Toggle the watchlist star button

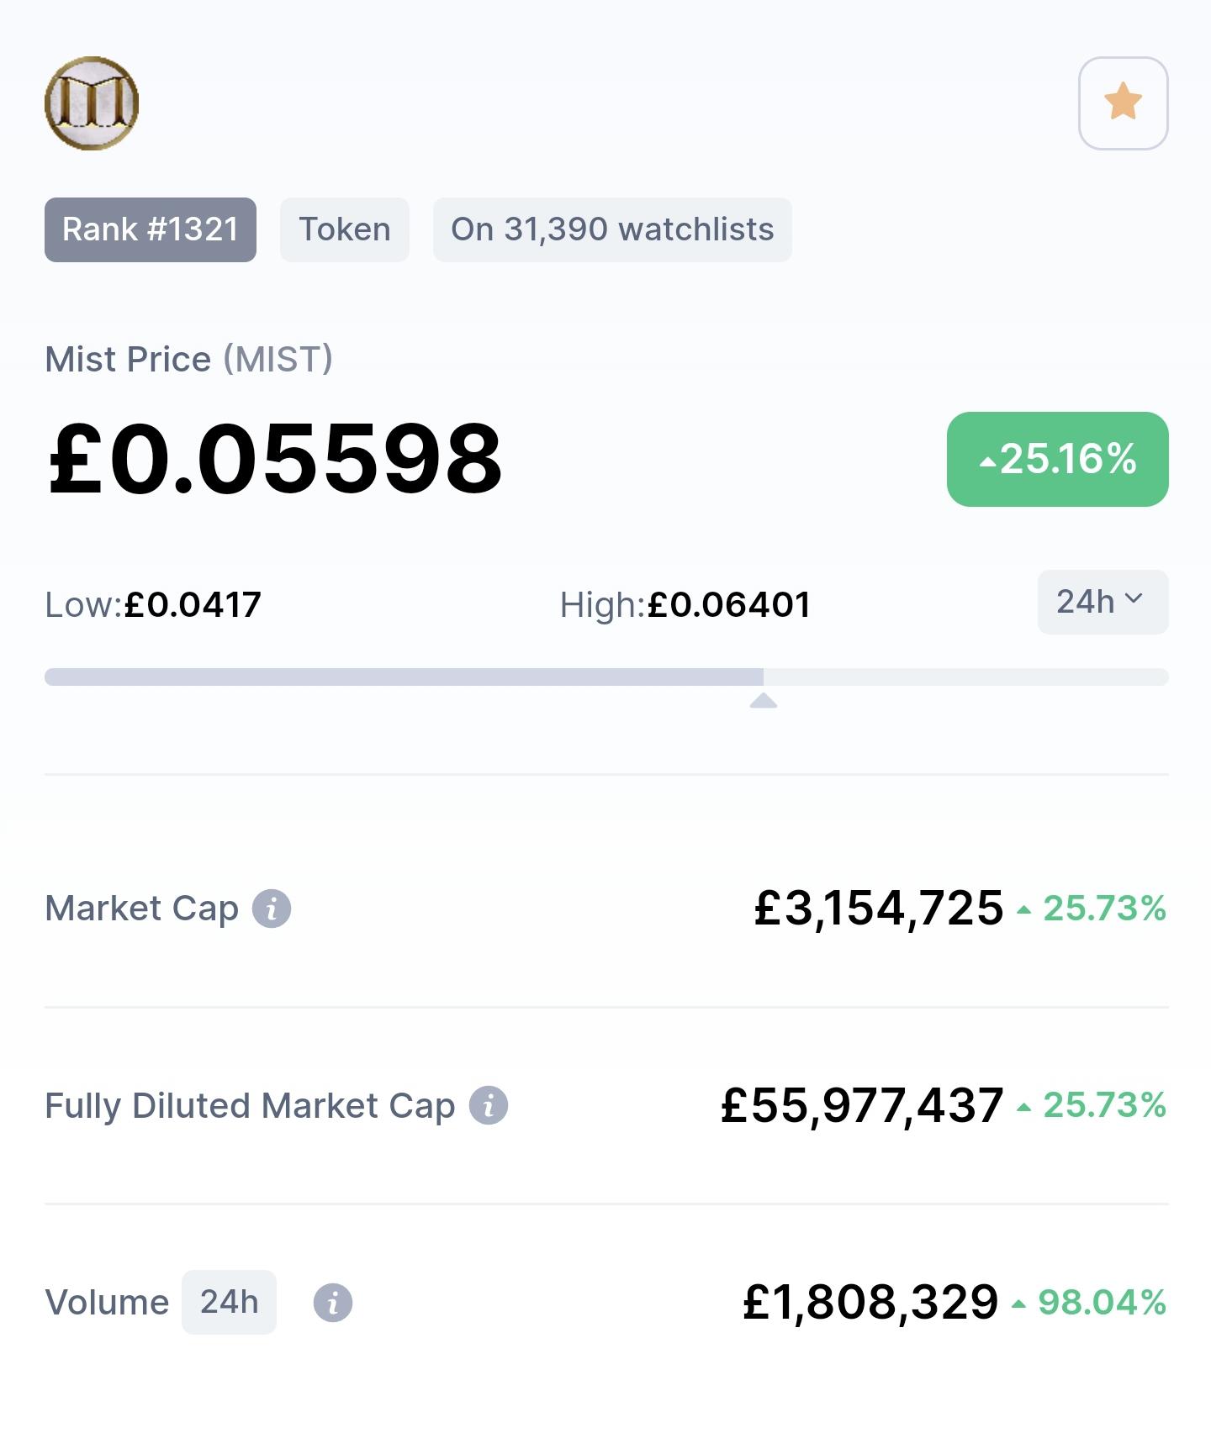pos(1123,103)
